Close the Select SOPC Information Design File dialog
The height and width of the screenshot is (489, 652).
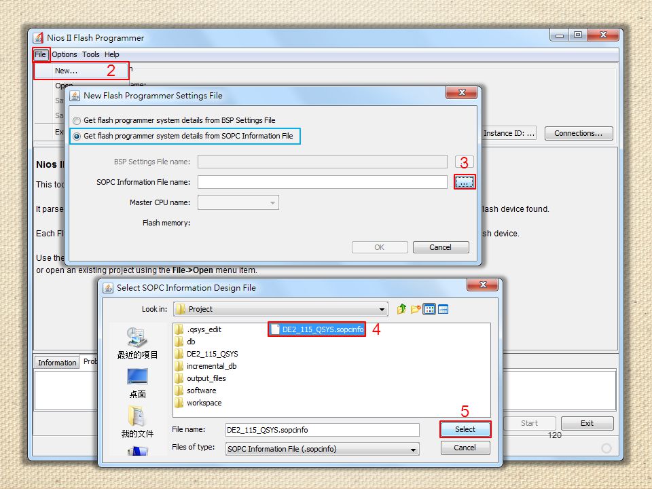tap(483, 285)
